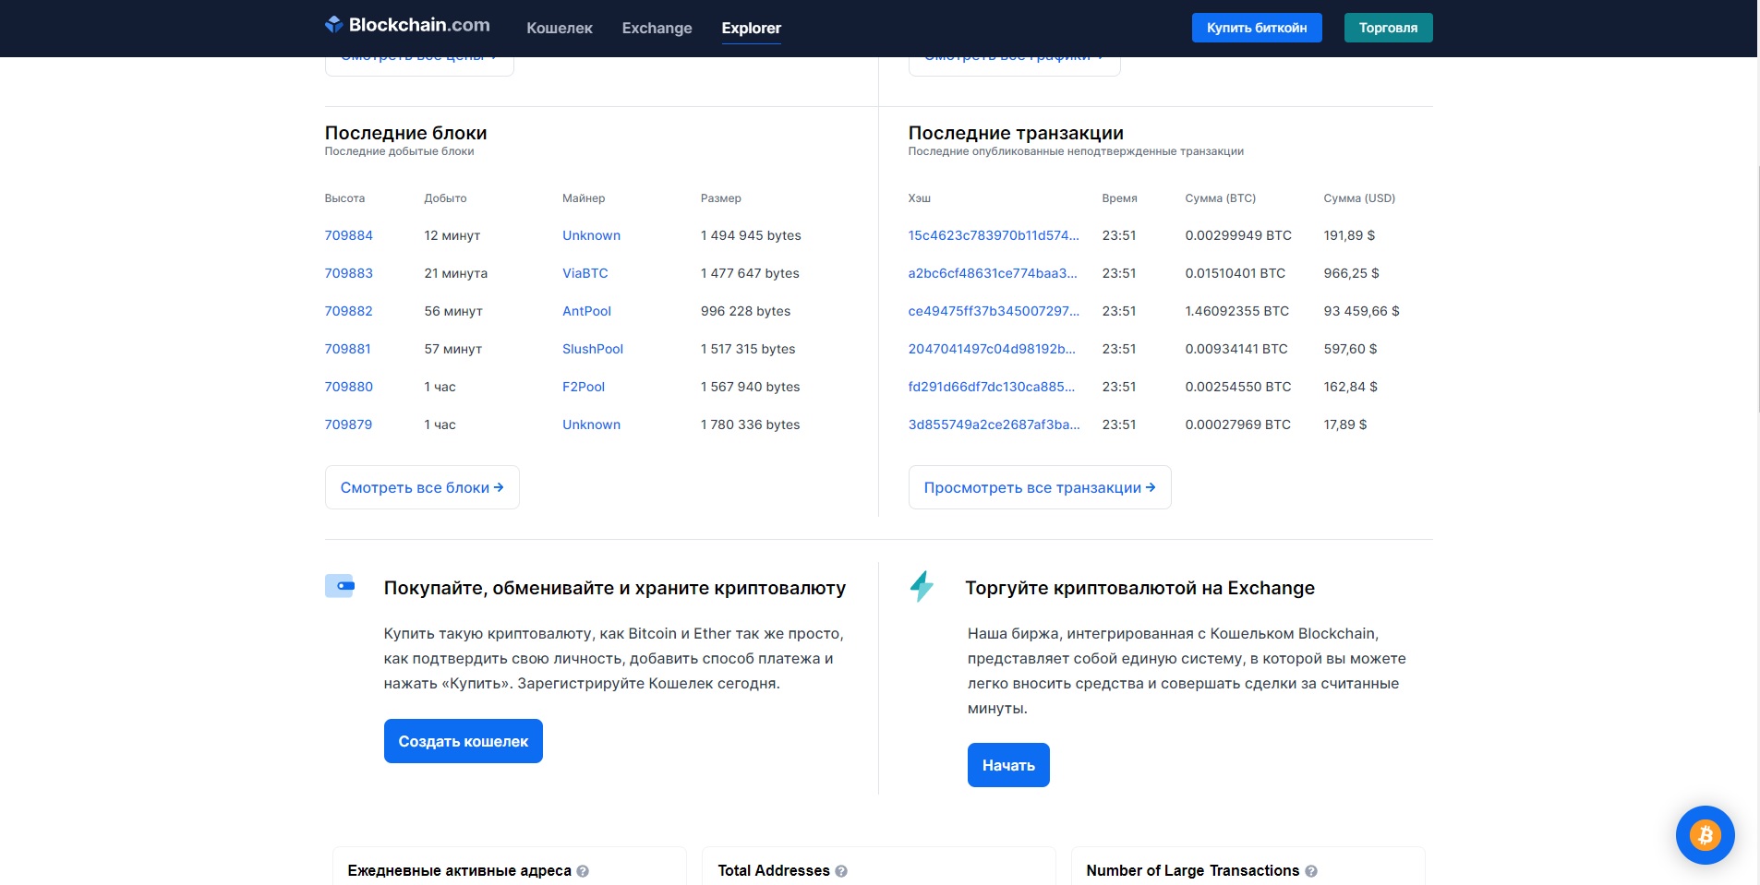The width and height of the screenshot is (1760, 885).
Task: Click the SlushPool miner link
Action: pos(593,349)
